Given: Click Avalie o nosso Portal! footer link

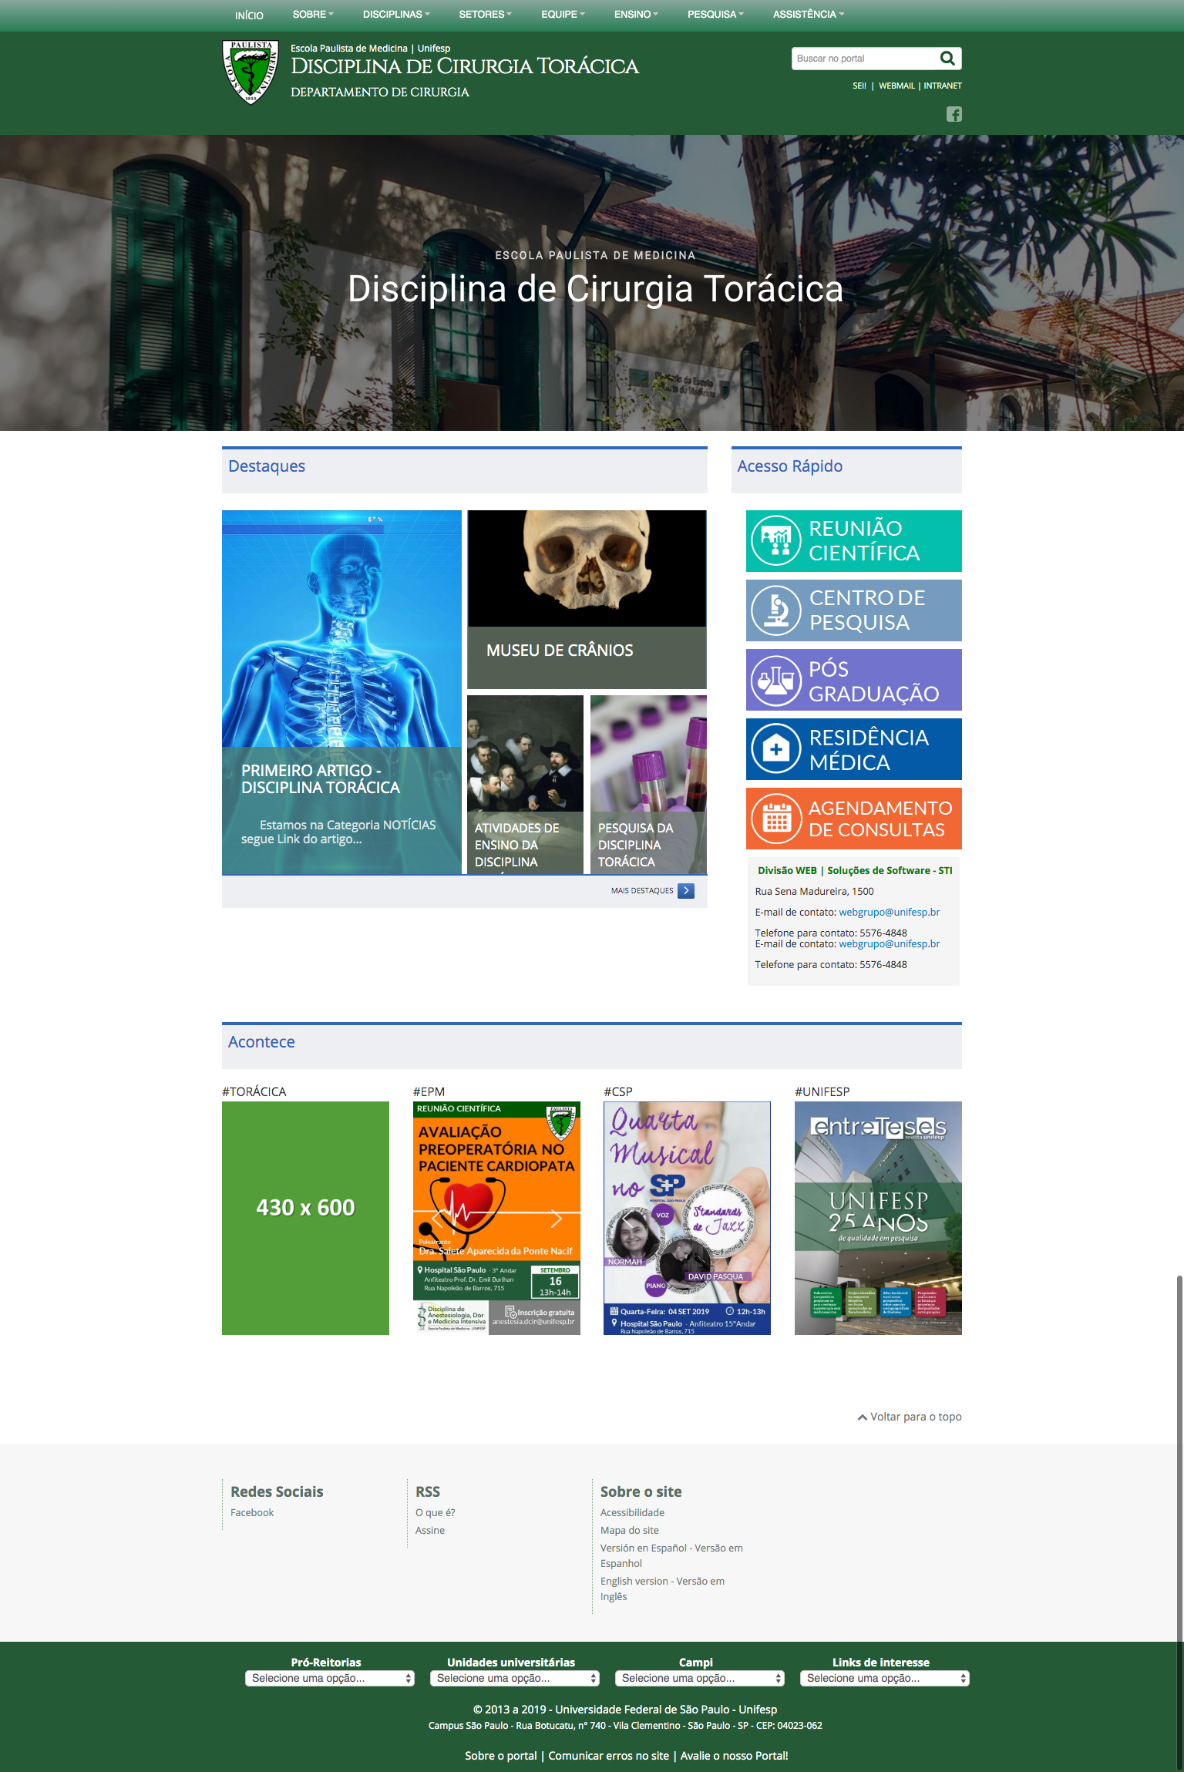Looking at the screenshot, I should (735, 1756).
